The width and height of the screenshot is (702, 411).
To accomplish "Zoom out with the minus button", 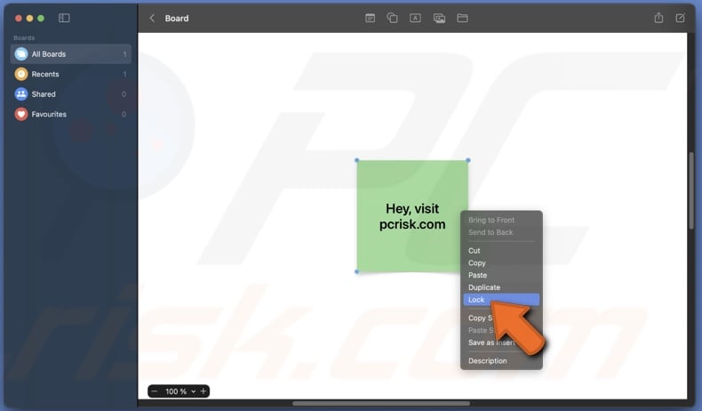I will click(155, 391).
